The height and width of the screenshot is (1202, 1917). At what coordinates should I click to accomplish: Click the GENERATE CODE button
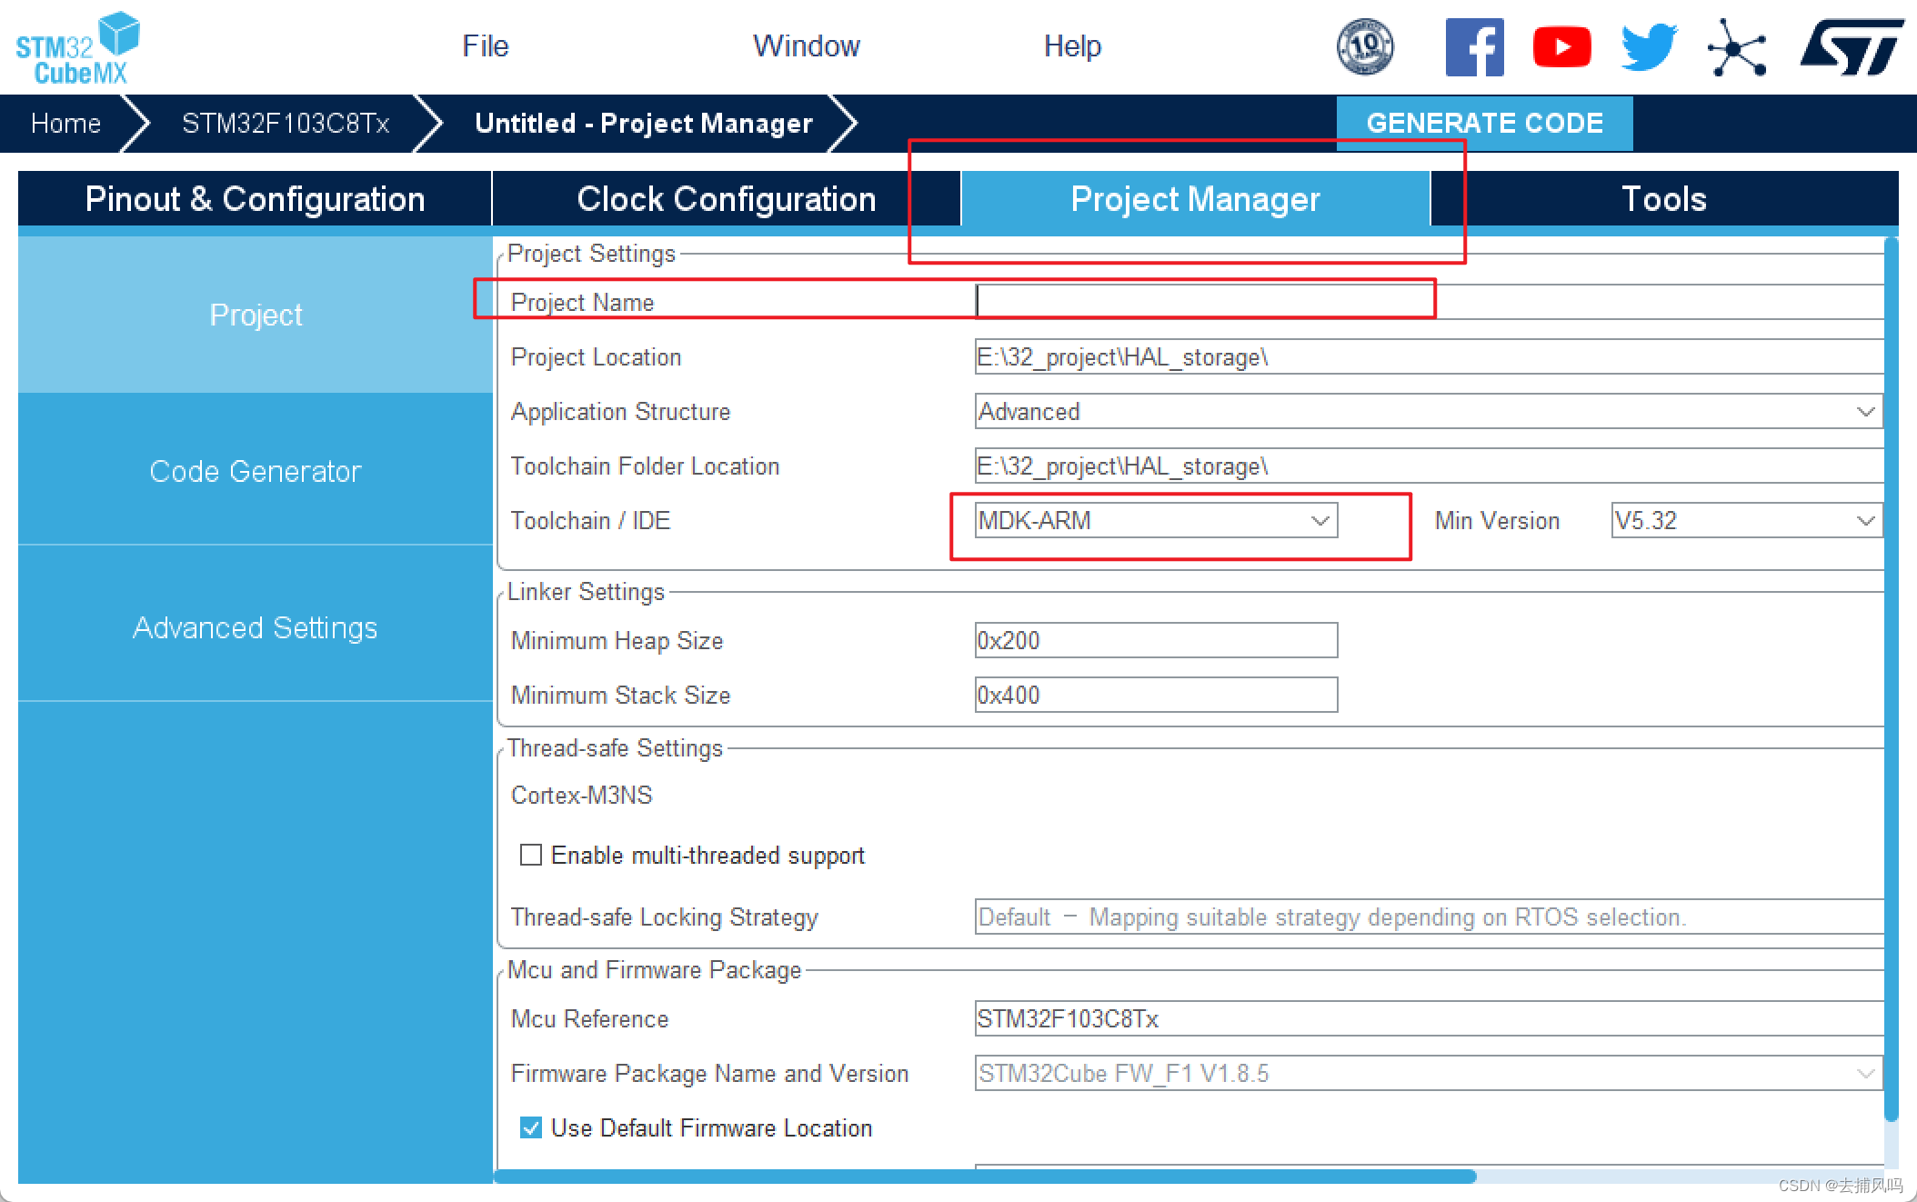tap(1484, 124)
